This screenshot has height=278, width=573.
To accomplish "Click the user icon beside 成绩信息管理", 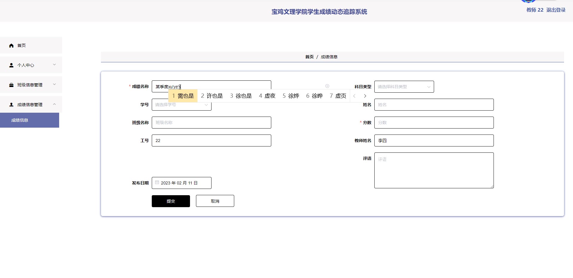I will (x=11, y=105).
